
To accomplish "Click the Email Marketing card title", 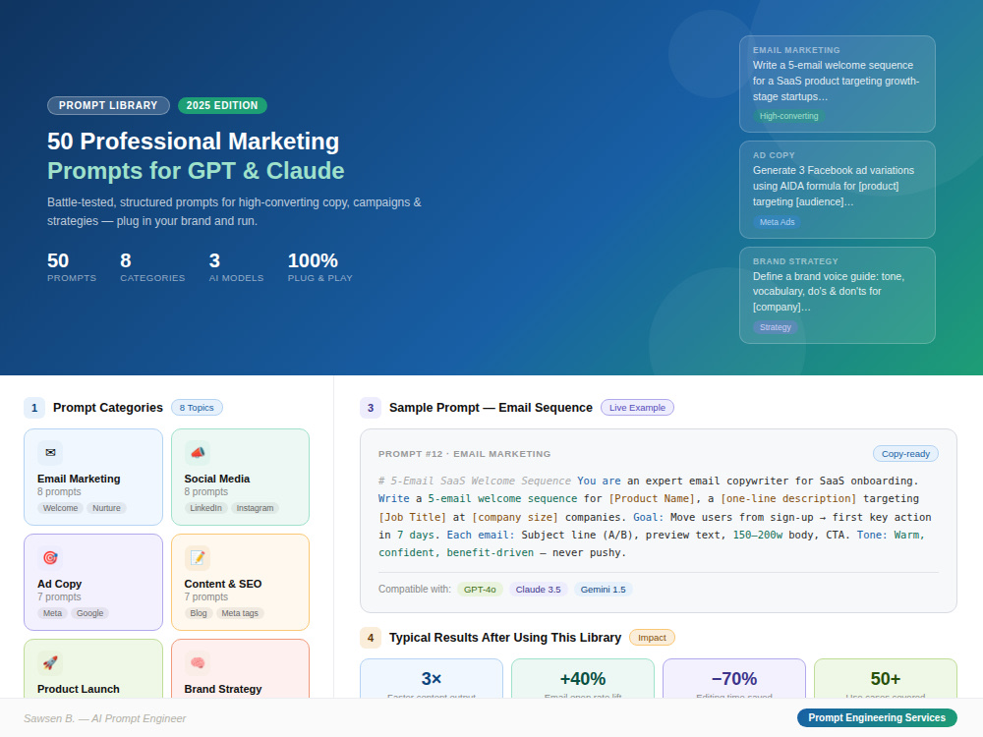I will tap(79, 479).
